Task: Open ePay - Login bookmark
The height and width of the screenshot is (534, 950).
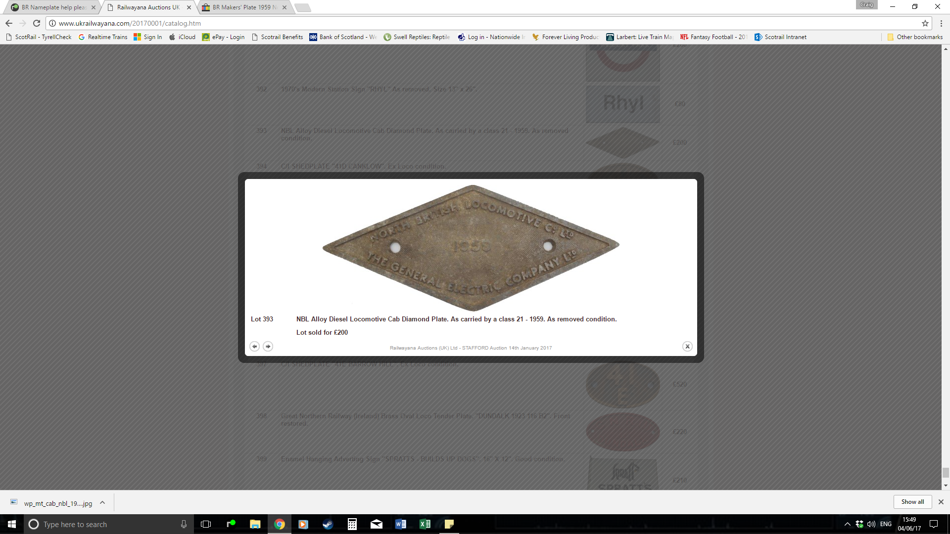Action: 223,37
